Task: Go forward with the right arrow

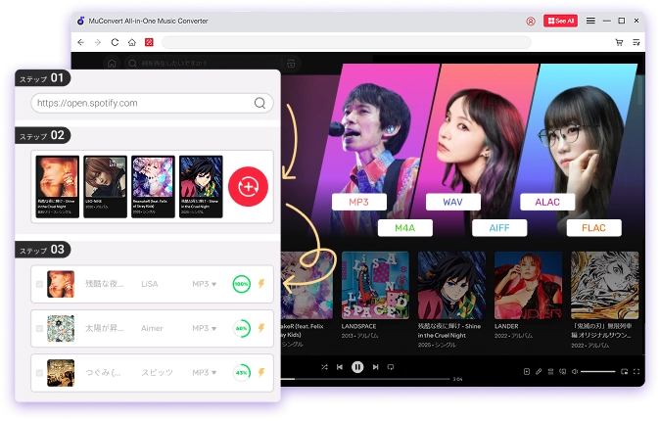Action: click(98, 42)
